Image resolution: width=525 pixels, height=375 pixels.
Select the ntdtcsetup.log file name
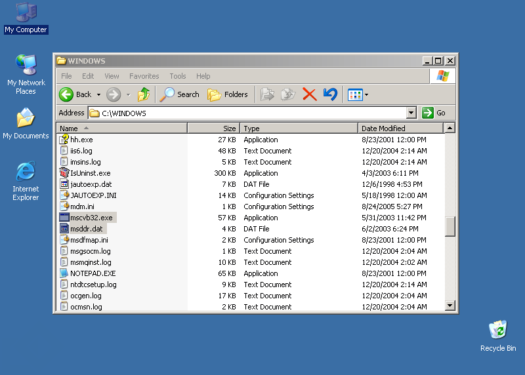click(x=93, y=285)
